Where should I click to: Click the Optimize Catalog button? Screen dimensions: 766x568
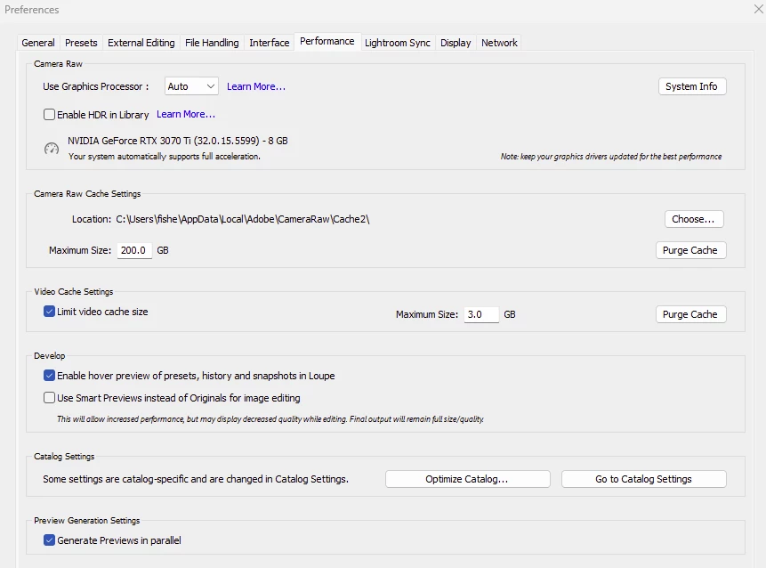[x=467, y=479]
